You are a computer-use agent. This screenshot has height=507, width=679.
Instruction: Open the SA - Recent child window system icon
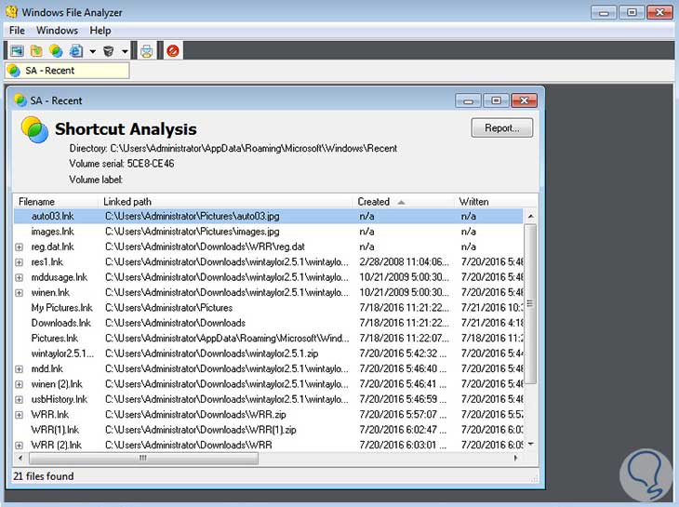click(x=20, y=100)
